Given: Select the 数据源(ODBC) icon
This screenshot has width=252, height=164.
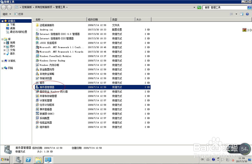Looking at the screenshot, I should 37,114.
